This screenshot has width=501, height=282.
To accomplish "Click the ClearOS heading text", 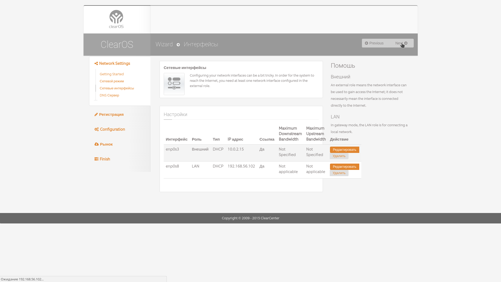I will 117,45.
